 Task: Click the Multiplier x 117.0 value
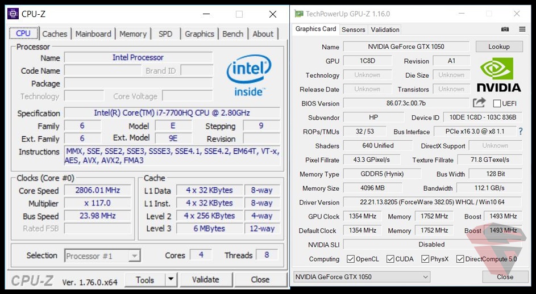pos(97,203)
